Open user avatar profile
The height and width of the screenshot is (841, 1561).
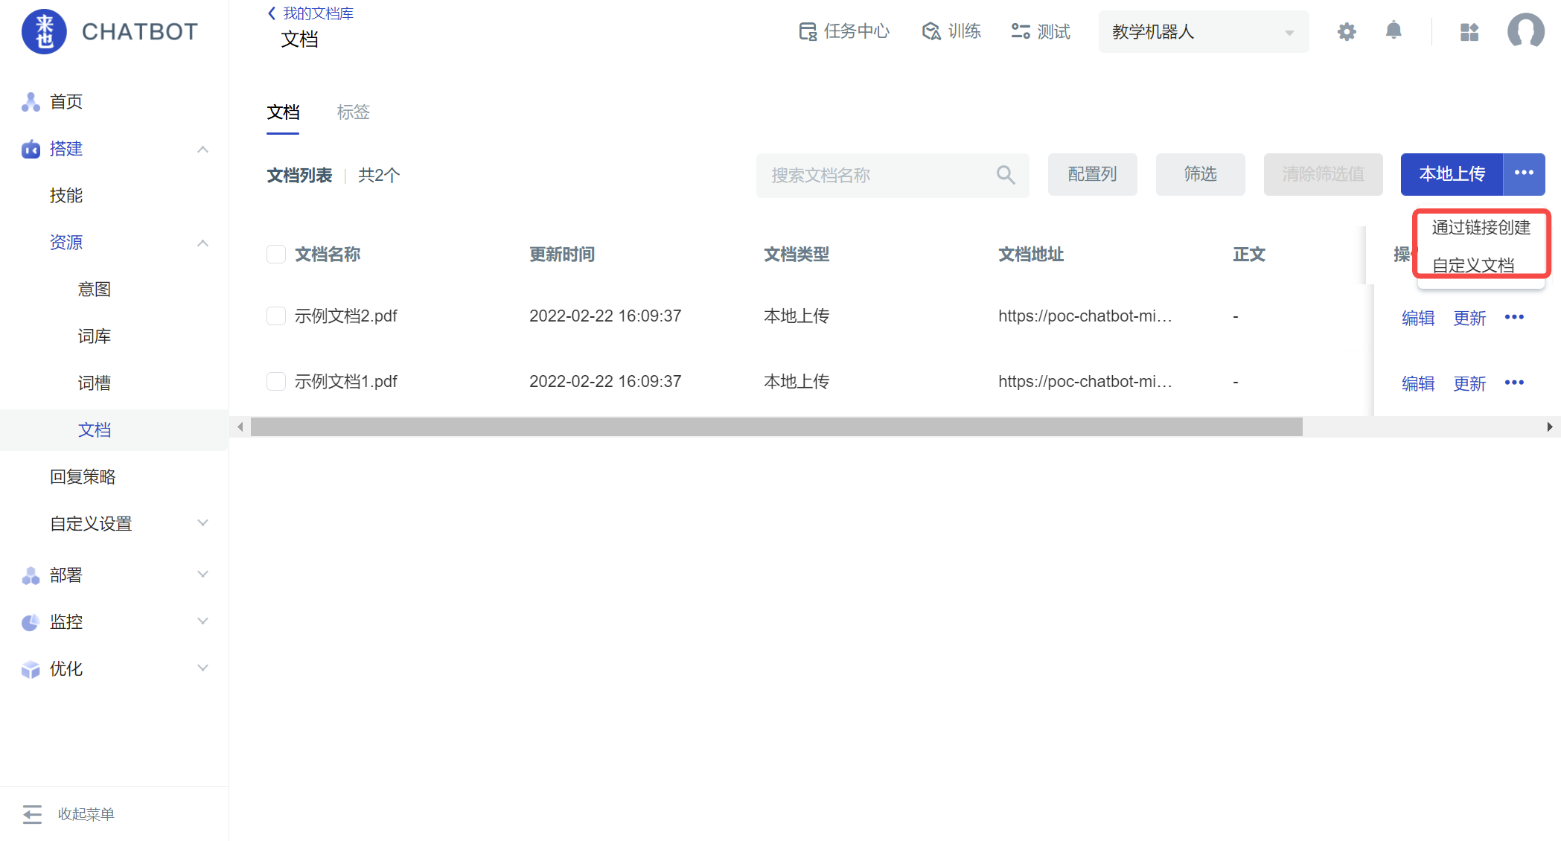tap(1526, 32)
